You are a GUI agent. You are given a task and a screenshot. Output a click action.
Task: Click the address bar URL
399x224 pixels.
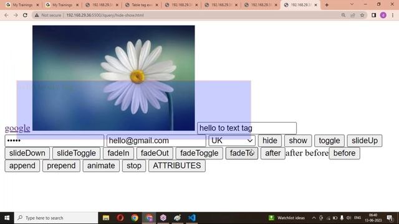105,15
